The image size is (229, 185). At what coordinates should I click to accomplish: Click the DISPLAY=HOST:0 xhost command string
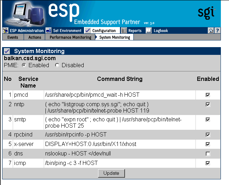pyautogui.click(x=91, y=144)
